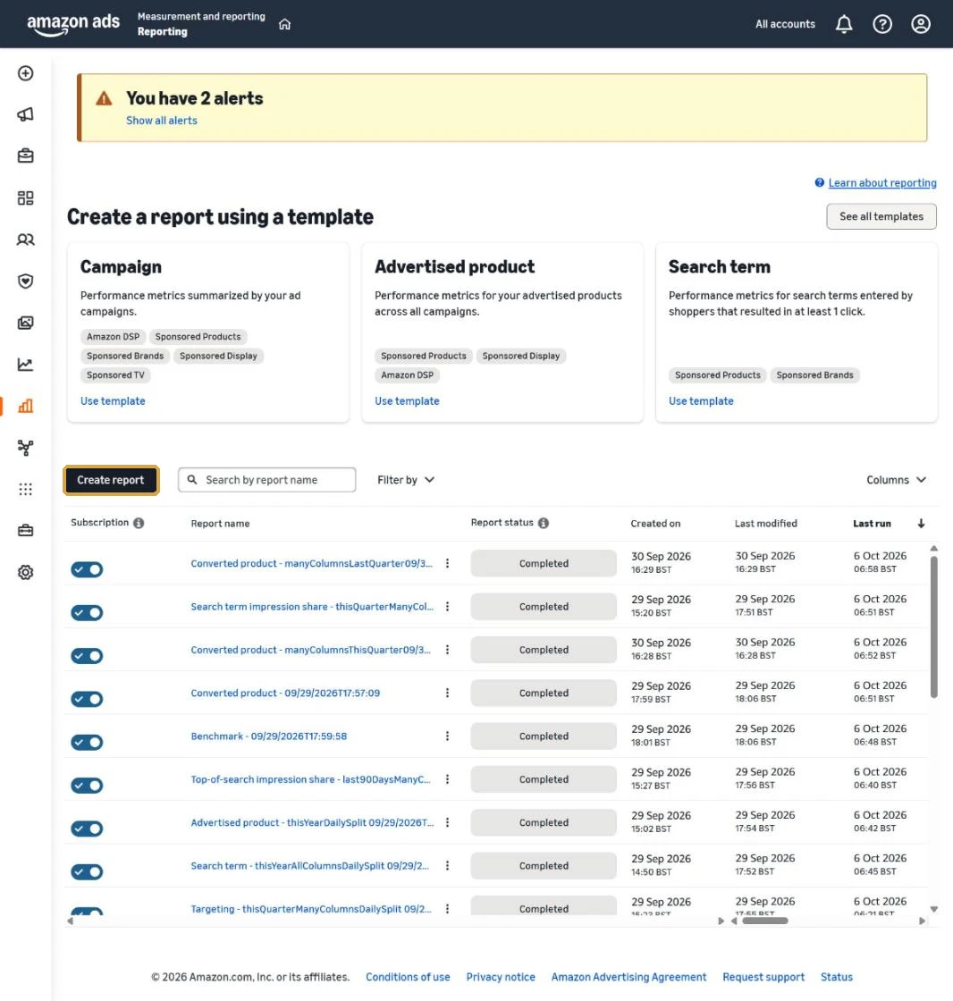Screen dimensions: 953x1001
Task: Open kebab menu for Top-of-search impression share report
Action: [x=447, y=778]
